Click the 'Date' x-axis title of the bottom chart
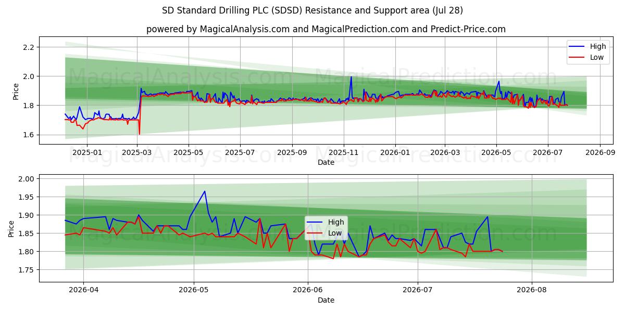The height and width of the screenshot is (312, 625). click(x=326, y=300)
